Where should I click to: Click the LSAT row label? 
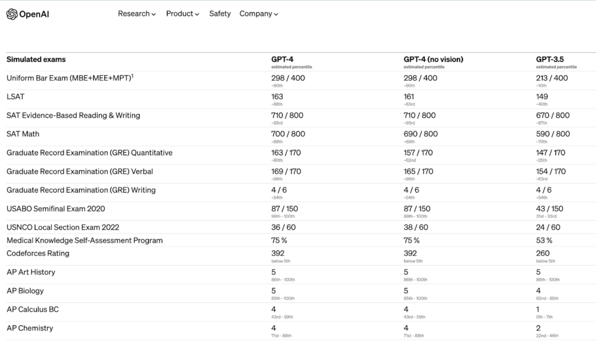[x=16, y=97]
